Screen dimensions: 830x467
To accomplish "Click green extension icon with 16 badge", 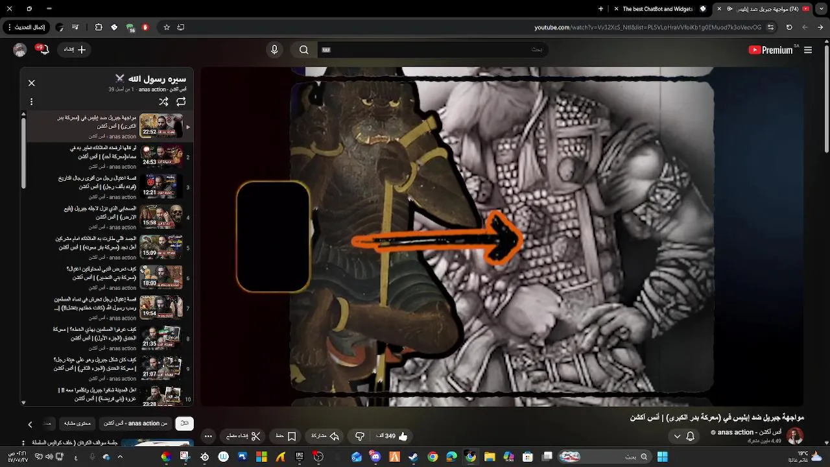I will tap(130, 27).
